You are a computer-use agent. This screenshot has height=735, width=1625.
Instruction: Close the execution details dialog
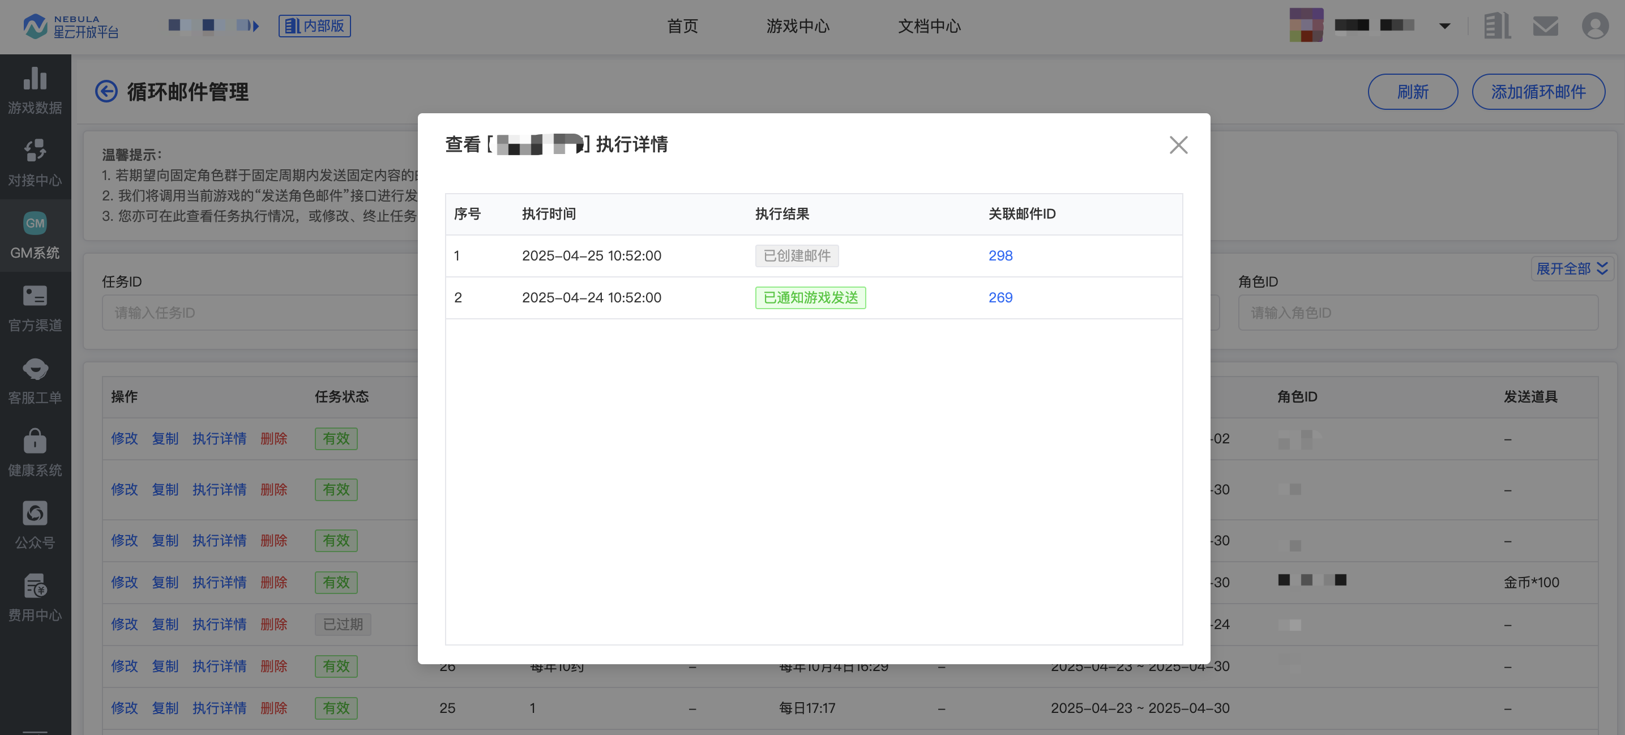click(1178, 144)
